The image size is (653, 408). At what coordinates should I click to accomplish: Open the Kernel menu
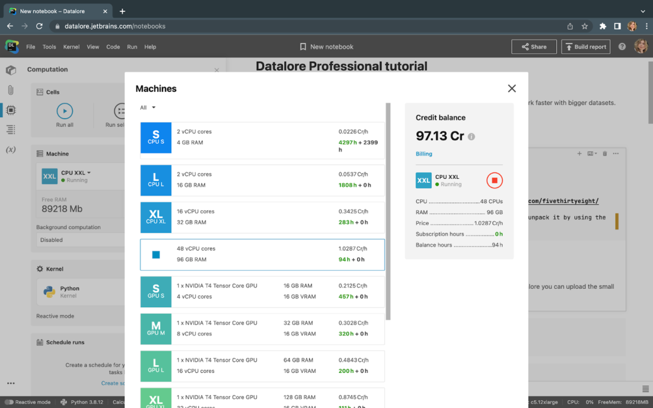pos(71,47)
